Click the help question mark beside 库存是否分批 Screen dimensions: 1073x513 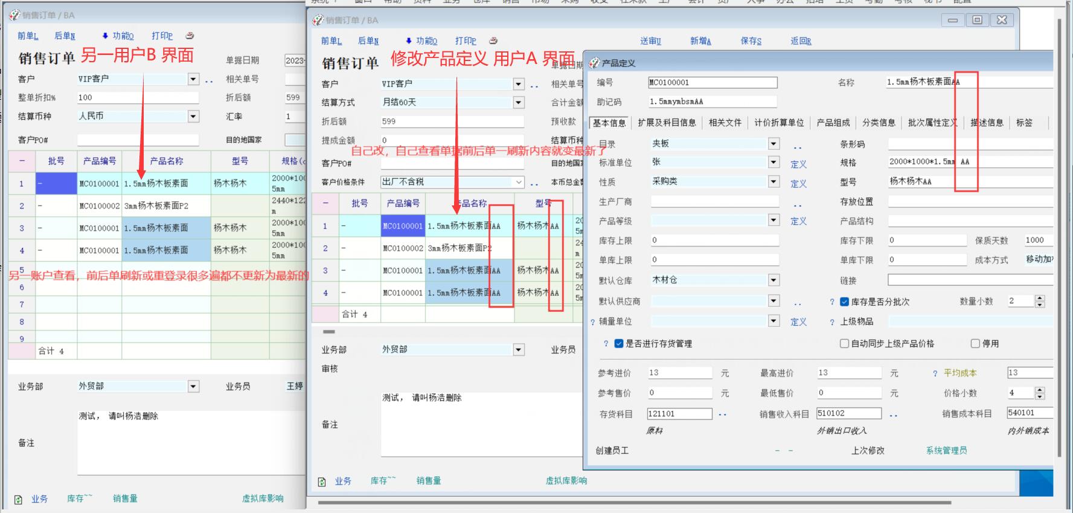[832, 302]
